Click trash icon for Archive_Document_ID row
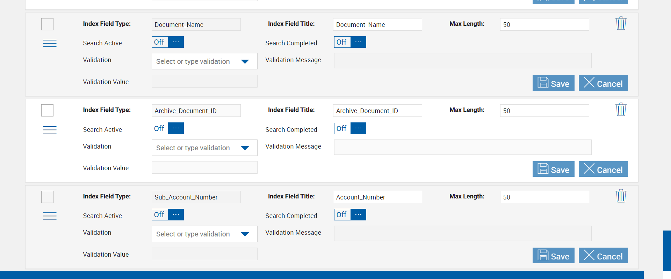This screenshot has width=671, height=279. [621, 110]
